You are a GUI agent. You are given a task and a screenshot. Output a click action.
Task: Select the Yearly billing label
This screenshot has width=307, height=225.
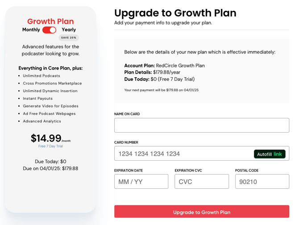pyautogui.click(x=69, y=29)
